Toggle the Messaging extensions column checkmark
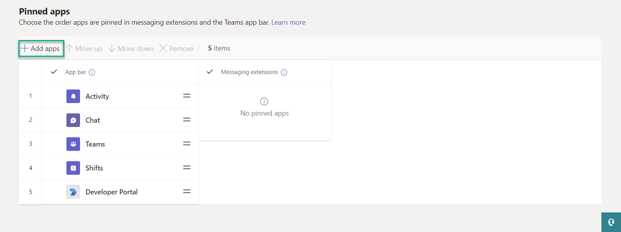 (210, 72)
